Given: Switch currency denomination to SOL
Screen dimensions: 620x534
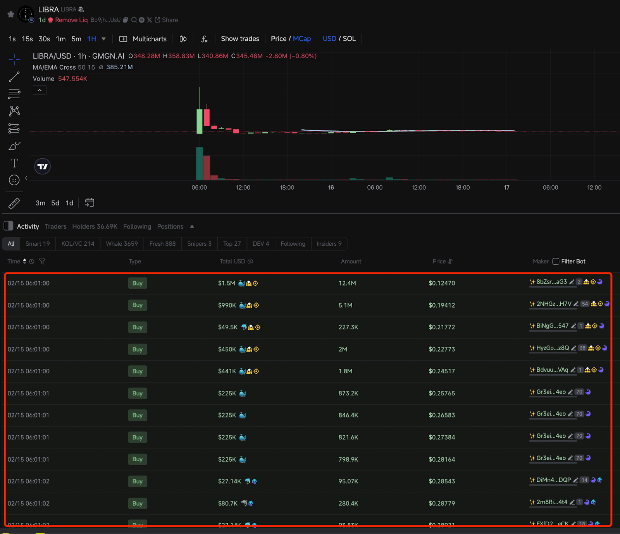Looking at the screenshot, I should tap(349, 39).
